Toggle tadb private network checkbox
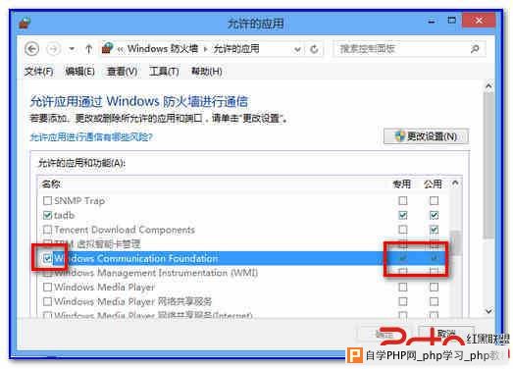Image resolution: width=513 pixels, height=369 pixels. (403, 215)
